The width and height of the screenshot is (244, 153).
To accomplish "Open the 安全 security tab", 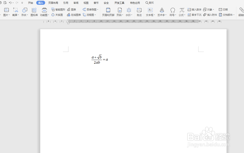I will pyautogui.click(x=106, y=3).
